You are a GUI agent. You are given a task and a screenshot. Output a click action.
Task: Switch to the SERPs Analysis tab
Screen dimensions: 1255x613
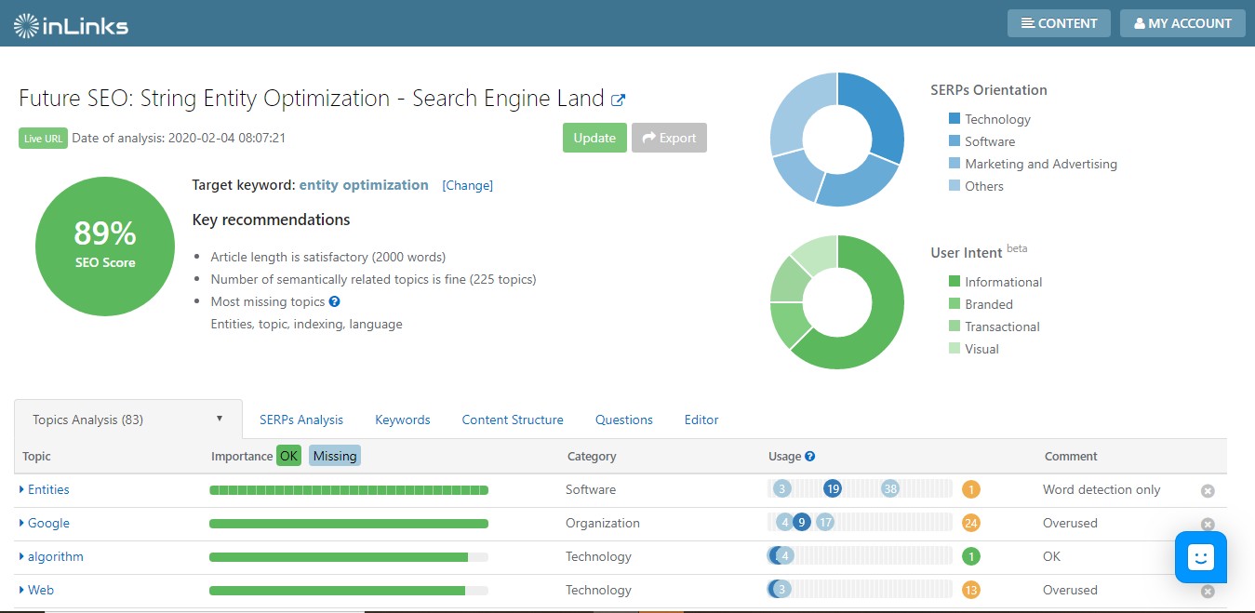coord(301,420)
